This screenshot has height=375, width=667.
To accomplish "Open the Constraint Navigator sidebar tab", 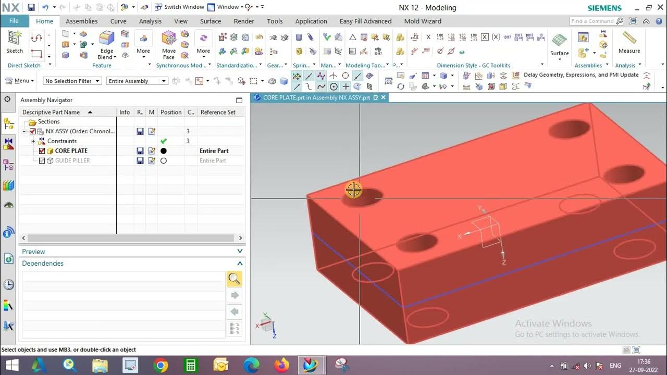I will [x=8, y=144].
